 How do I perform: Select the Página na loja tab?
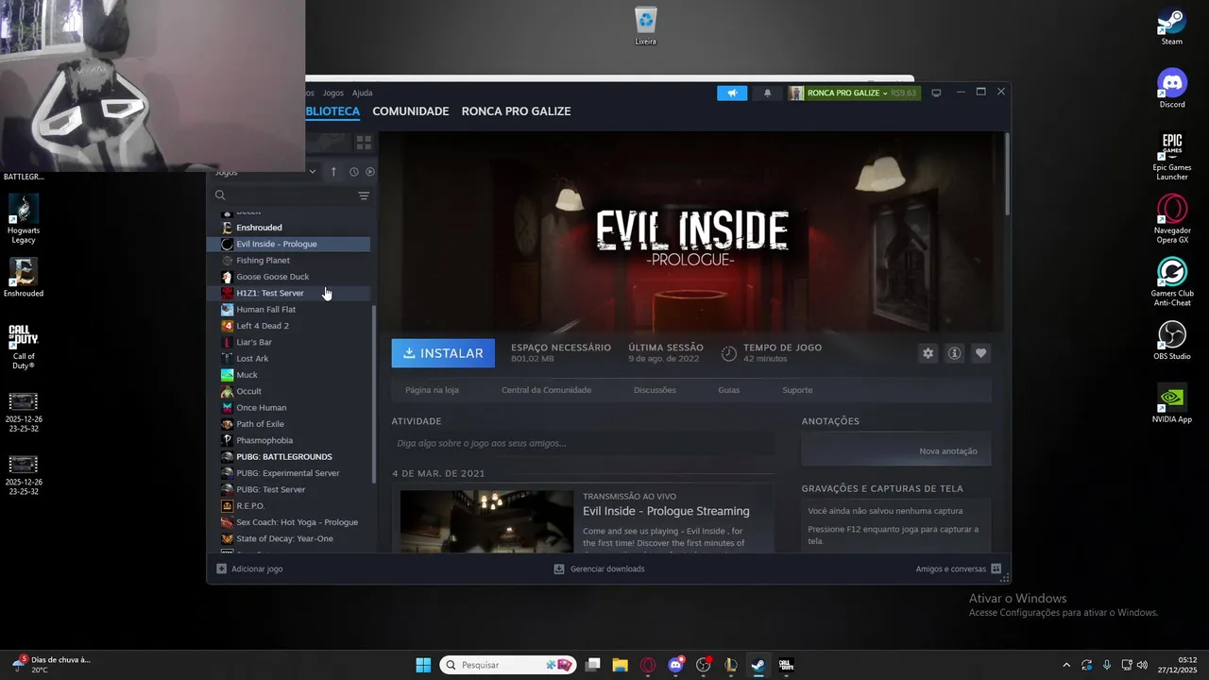[x=432, y=390]
